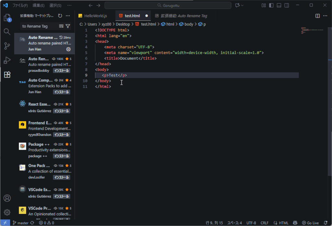The height and width of the screenshot is (226, 332).
Task: Open the extensions view more actions (…)
Action: (x=68, y=16)
